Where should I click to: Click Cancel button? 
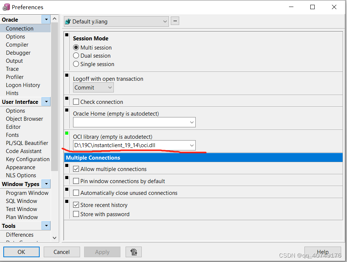click(62, 252)
